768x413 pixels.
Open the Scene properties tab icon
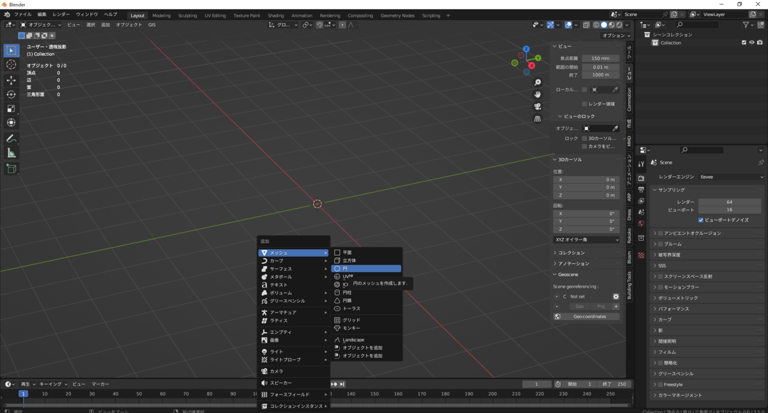641,212
